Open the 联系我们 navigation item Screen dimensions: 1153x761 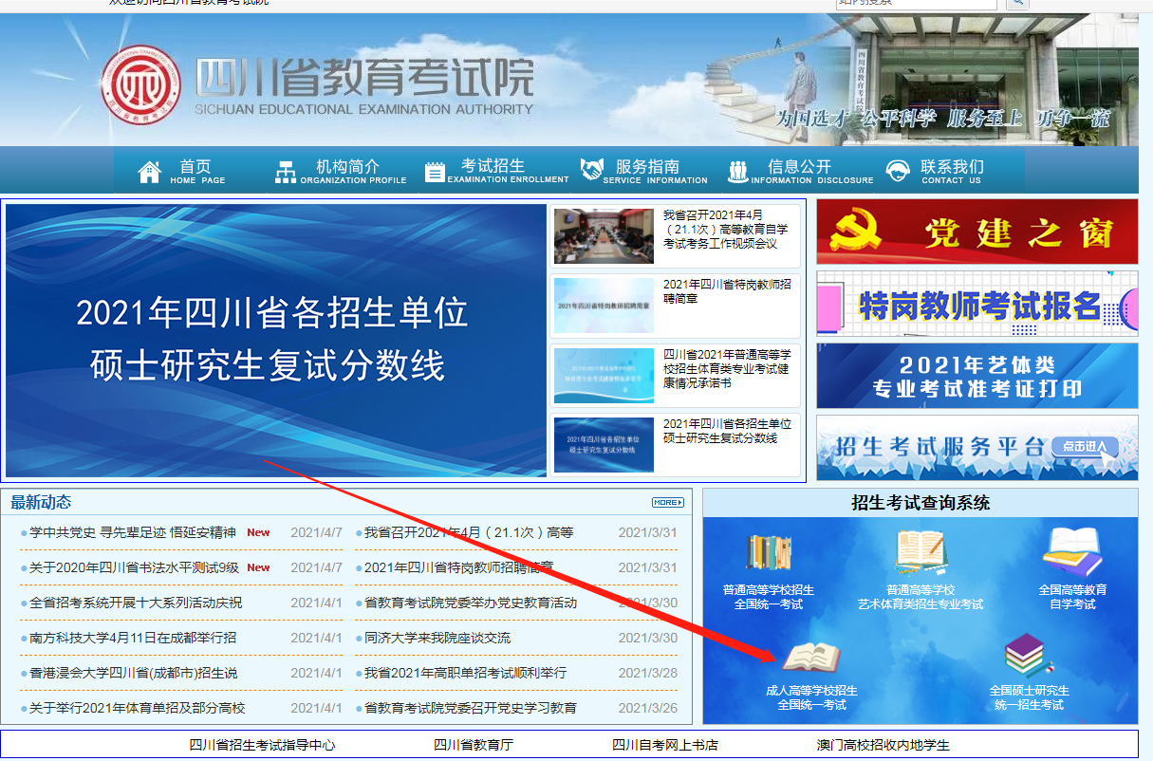[x=935, y=172]
